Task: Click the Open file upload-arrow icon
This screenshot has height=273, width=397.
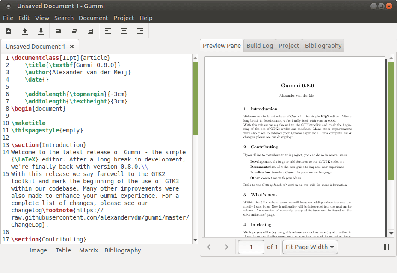Action: tap(25, 31)
